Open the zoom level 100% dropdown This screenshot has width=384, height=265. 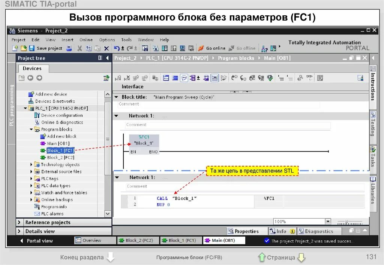[x=328, y=222]
